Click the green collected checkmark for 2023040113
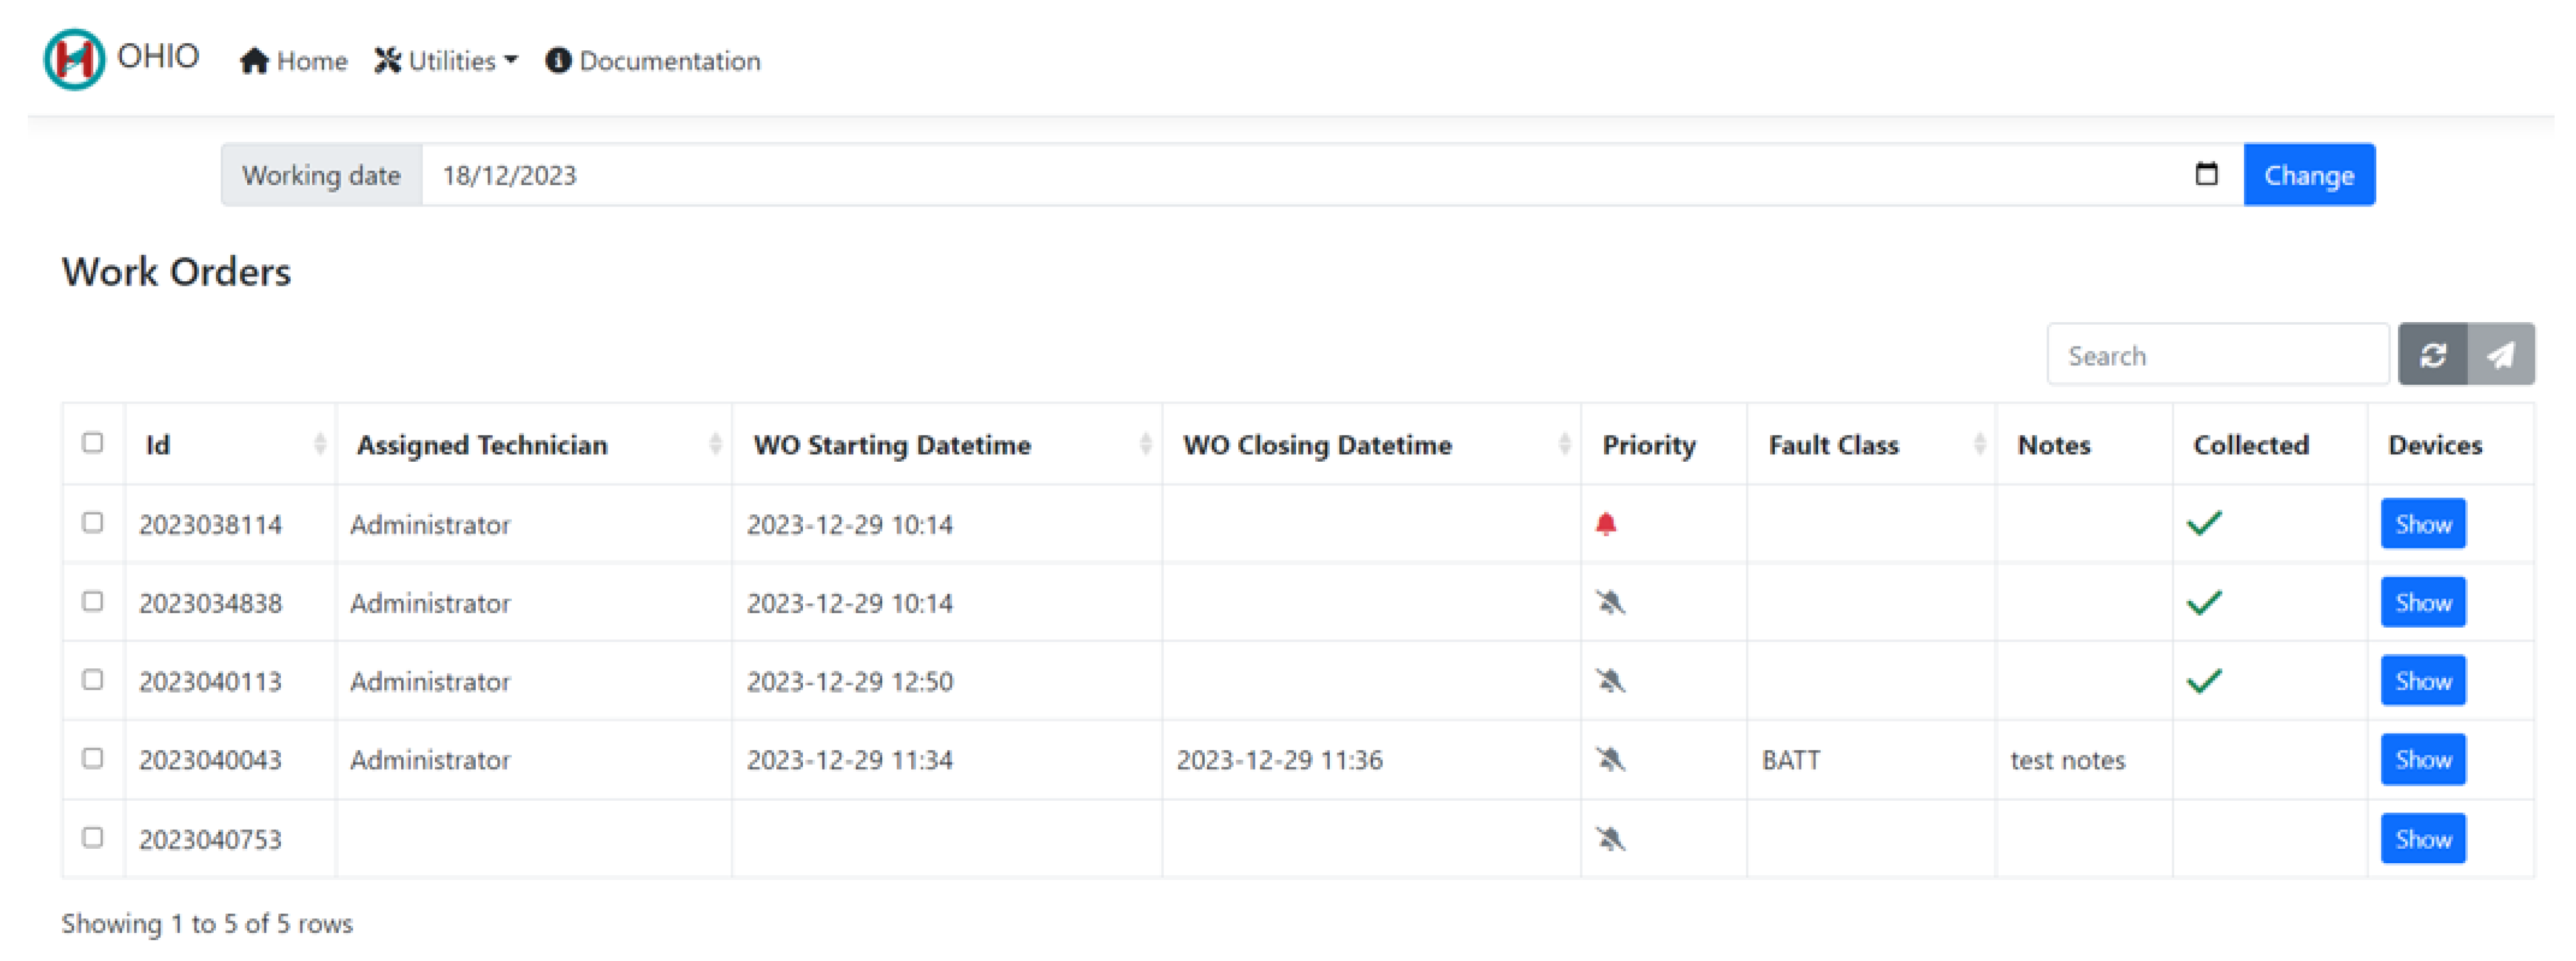 pos(2203,682)
